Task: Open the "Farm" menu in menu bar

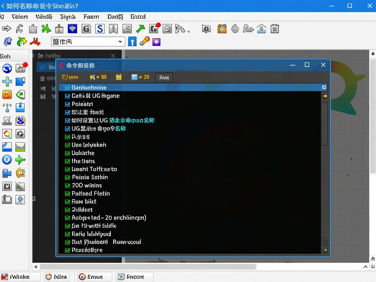Action: tap(91, 17)
